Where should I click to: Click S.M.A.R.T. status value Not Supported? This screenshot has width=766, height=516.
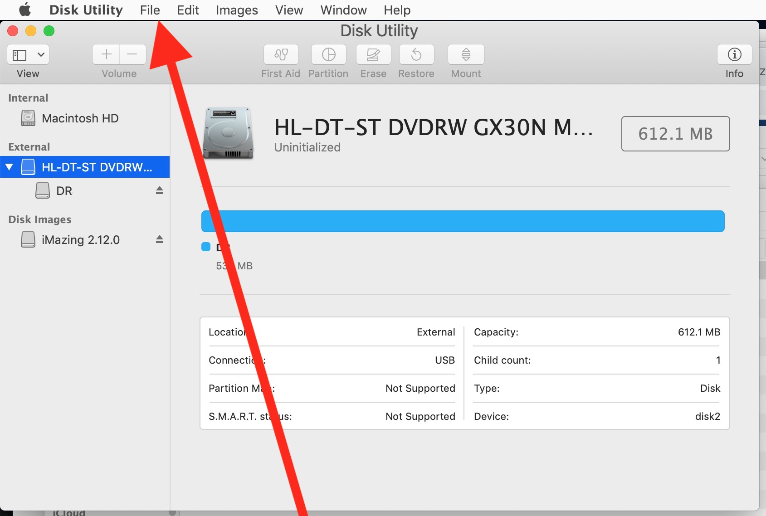(420, 416)
